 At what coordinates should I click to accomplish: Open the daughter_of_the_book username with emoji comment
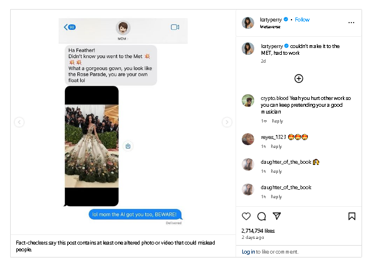tap(286, 162)
